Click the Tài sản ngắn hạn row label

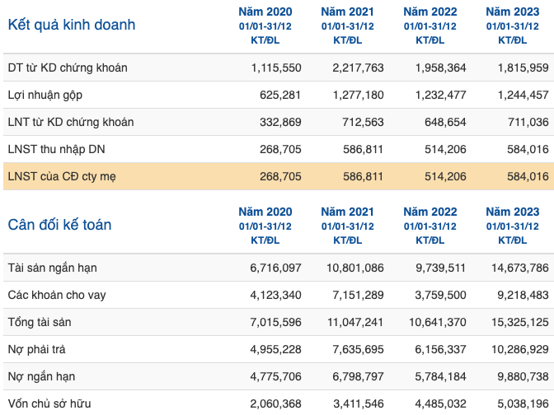pos(52,268)
